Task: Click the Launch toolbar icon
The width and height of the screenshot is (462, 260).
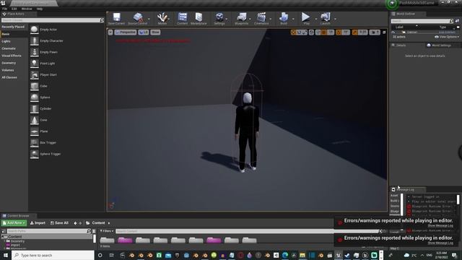Action: [326, 19]
